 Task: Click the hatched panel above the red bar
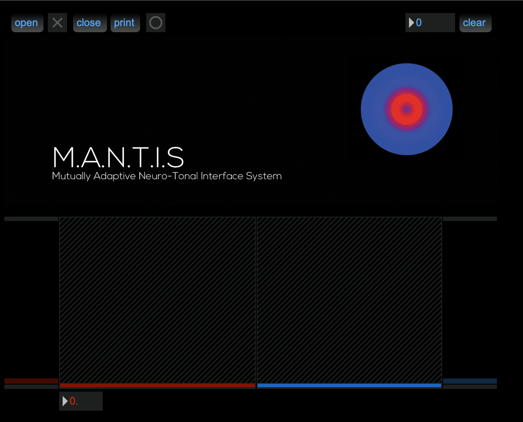(158, 300)
